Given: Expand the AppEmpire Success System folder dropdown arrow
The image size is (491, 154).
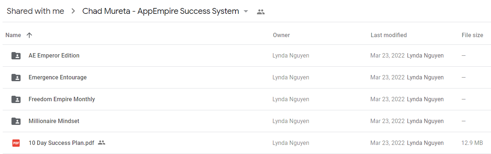Looking at the screenshot, I should (x=246, y=11).
